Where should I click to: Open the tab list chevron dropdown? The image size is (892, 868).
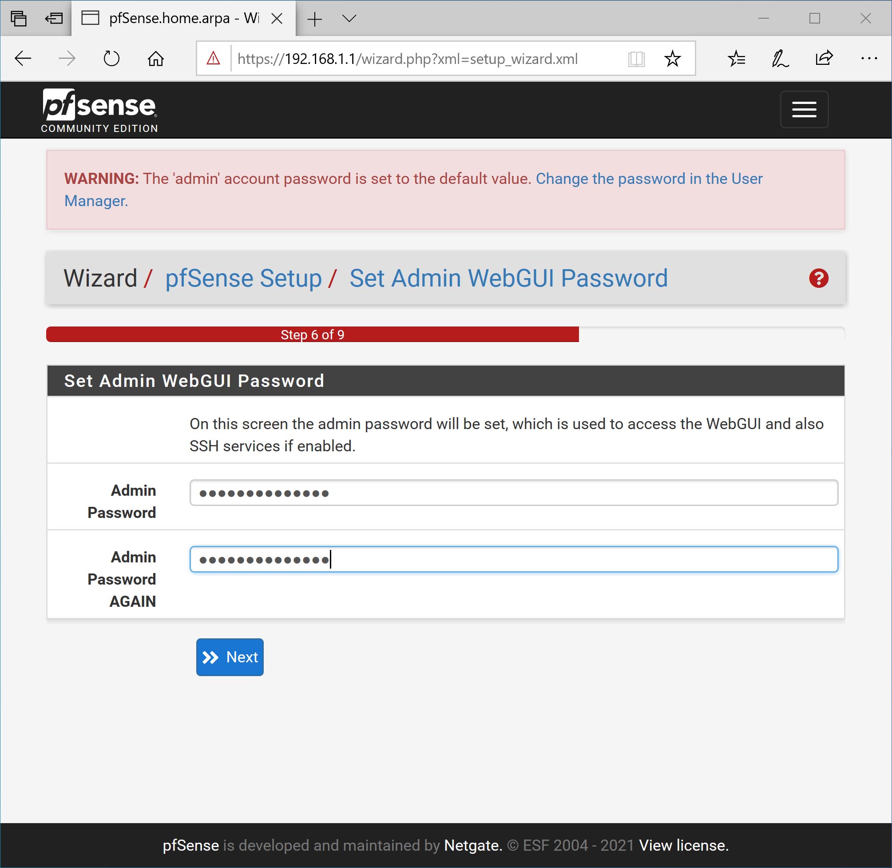point(348,18)
